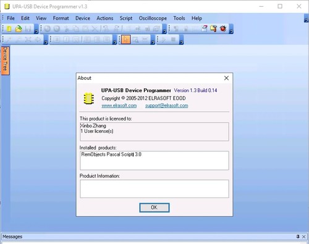This screenshot has width=309, height=244.
Task: Click the greyed Copy toolbar icon
Action: [76, 28]
